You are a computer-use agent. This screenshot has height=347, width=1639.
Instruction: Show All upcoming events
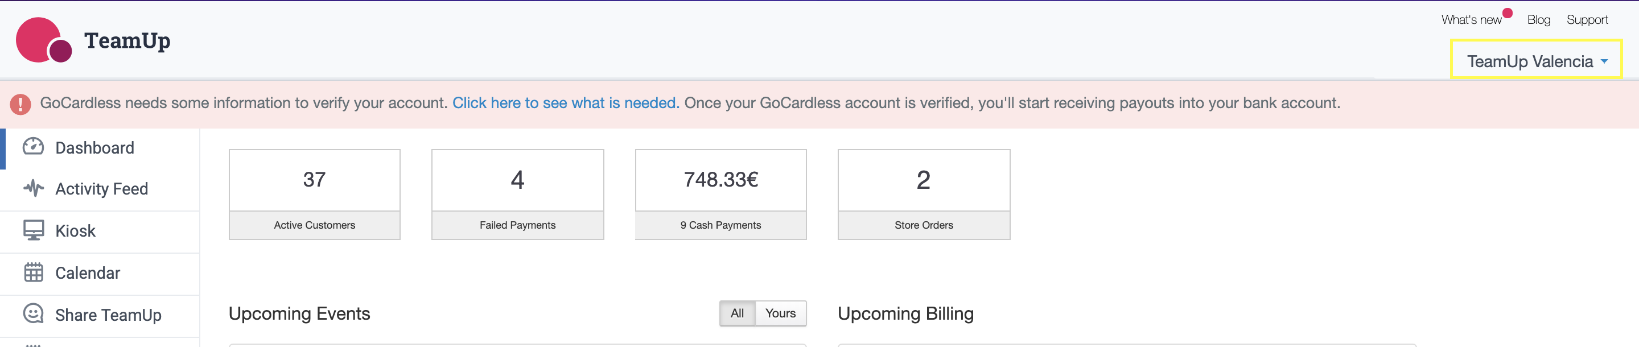pos(737,313)
